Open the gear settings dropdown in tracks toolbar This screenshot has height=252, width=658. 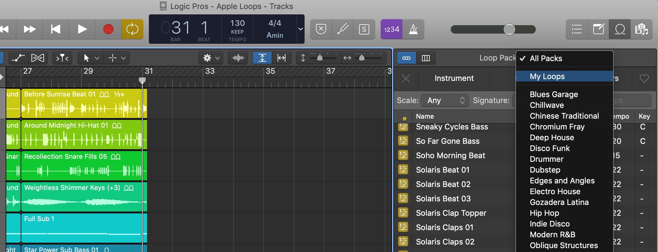point(211,58)
